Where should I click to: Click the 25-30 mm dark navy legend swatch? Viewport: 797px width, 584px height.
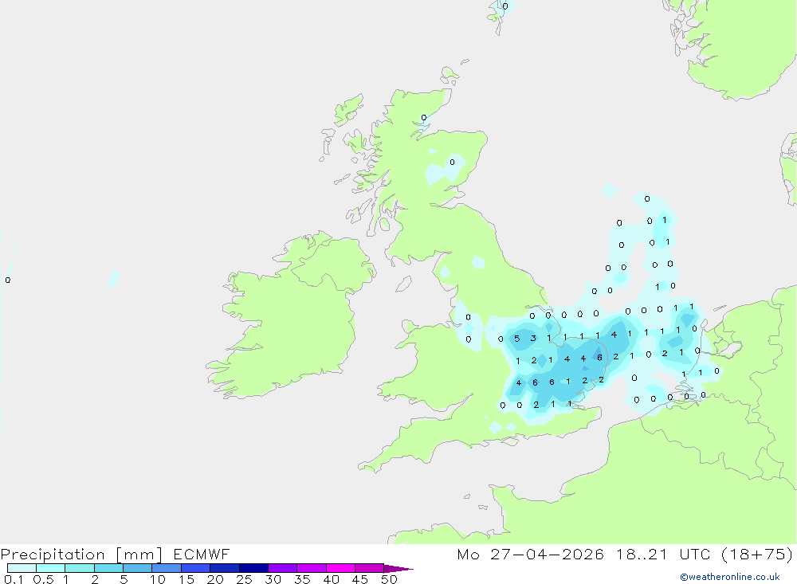click(x=253, y=568)
